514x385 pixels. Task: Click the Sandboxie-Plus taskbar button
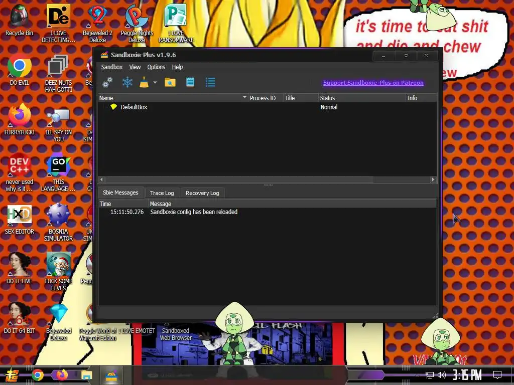tap(111, 375)
